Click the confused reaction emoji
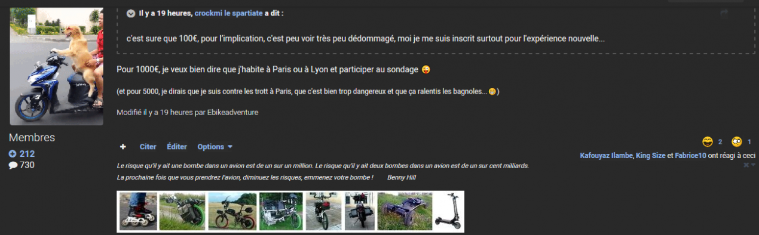Viewport: 759px width, 235px height. pyautogui.click(x=737, y=142)
